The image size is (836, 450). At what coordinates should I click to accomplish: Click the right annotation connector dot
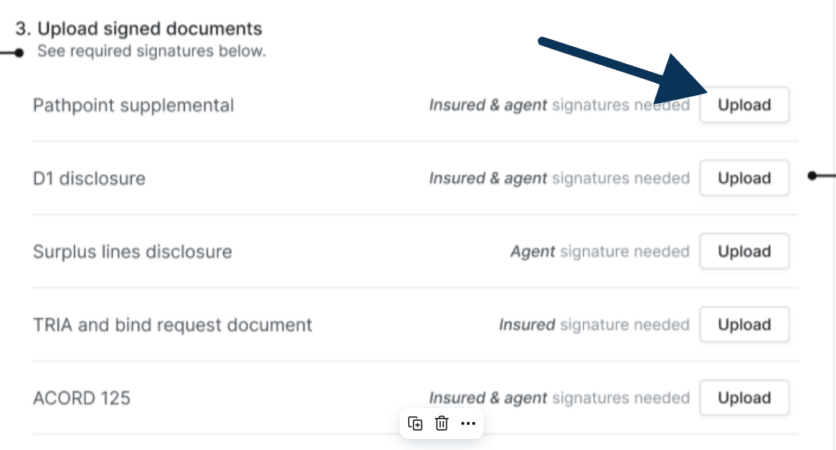click(813, 176)
